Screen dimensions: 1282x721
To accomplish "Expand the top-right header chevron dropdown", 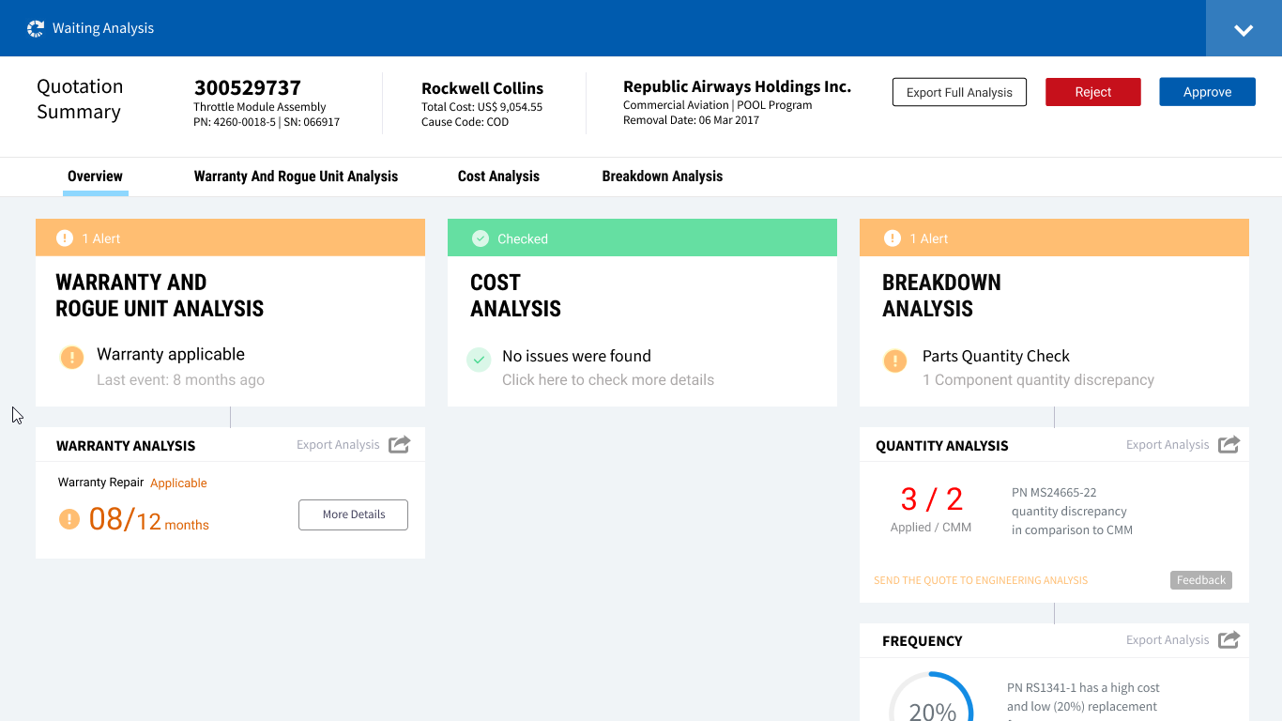I will coord(1244,30).
